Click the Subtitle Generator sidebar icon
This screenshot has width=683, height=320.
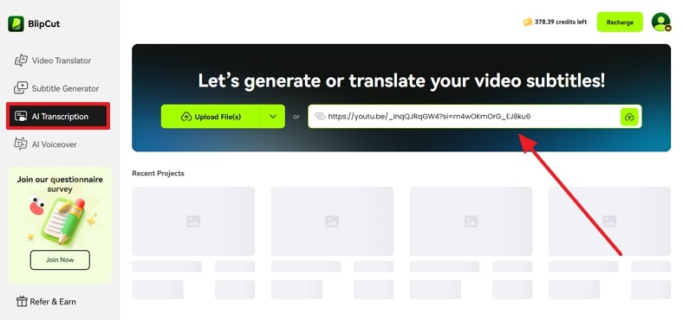pyautogui.click(x=21, y=88)
